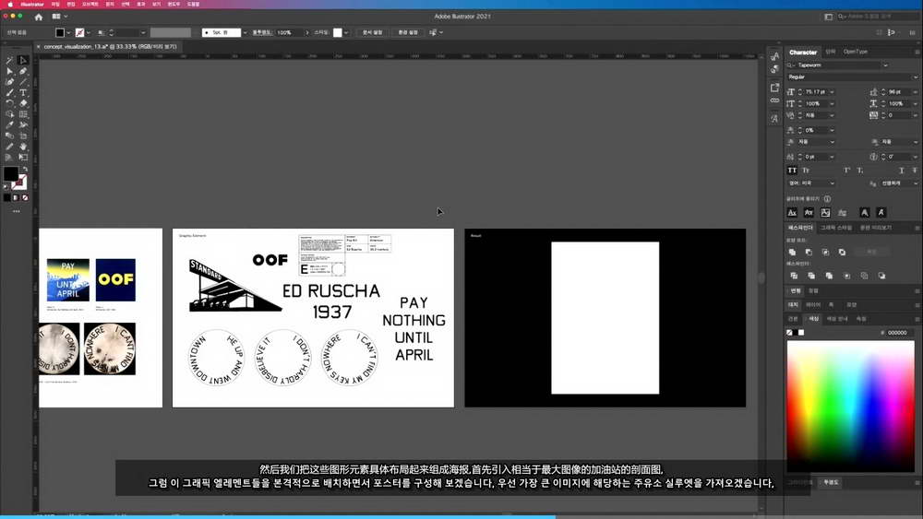
Task: Click the link icon in right dock strip
Action: (x=774, y=101)
